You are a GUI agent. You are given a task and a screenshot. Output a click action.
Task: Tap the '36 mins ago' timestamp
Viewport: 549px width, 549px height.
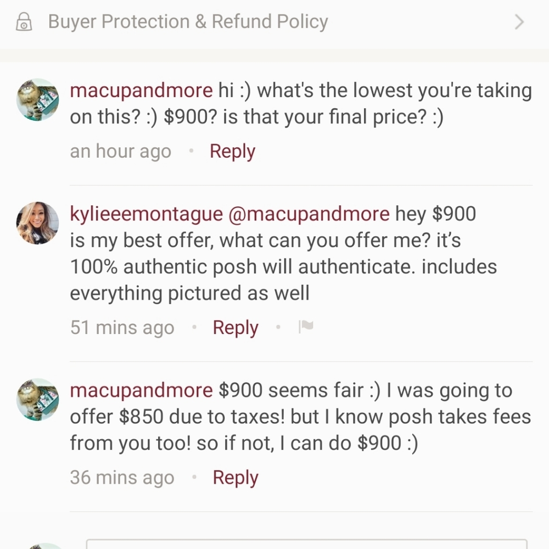(122, 478)
